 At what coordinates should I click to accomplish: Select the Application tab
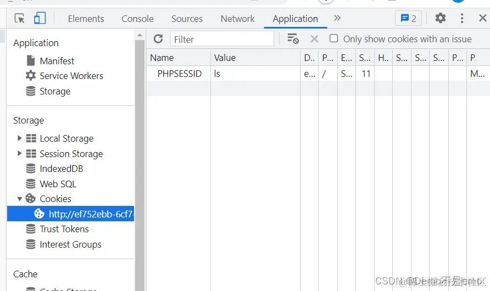296,19
